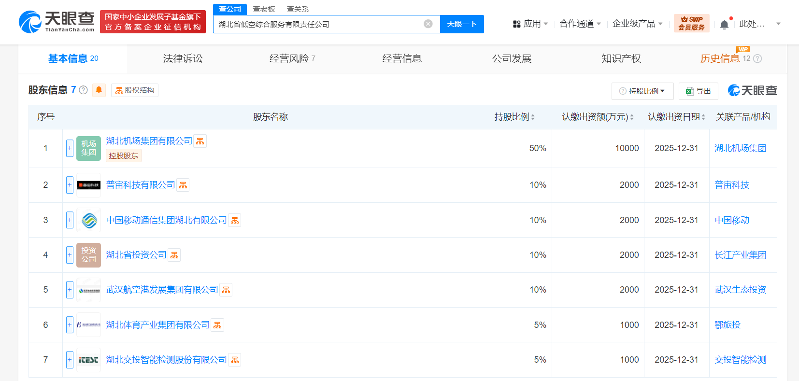Select the 公司发展 tab
This screenshot has width=799, height=381.
point(512,59)
